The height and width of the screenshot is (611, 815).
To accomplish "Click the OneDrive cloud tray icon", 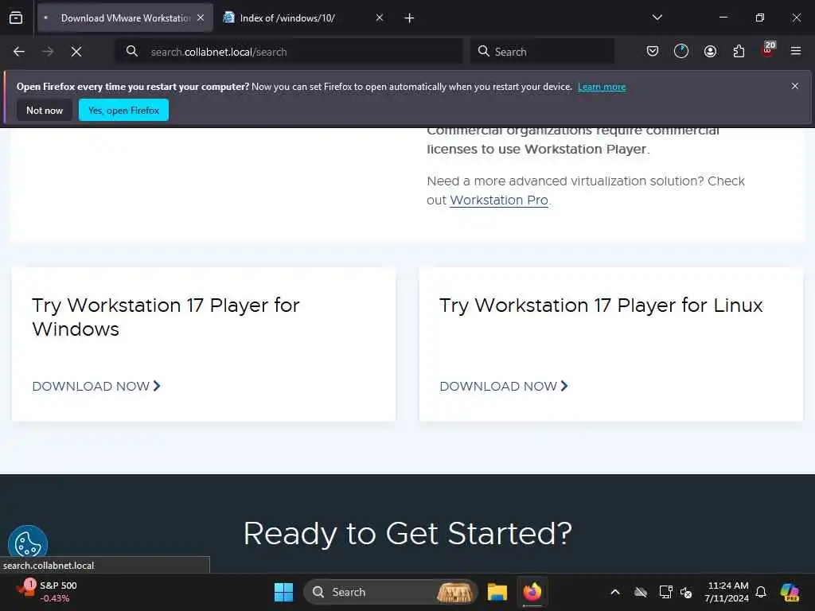I will [x=641, y=592].
